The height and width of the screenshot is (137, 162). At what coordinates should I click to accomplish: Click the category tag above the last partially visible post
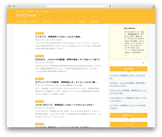pos(40,124)
